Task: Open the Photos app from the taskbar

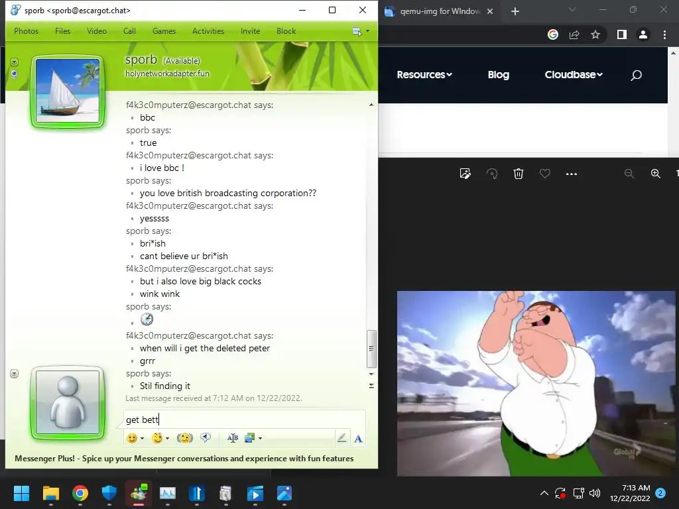Action: (284, 493)
